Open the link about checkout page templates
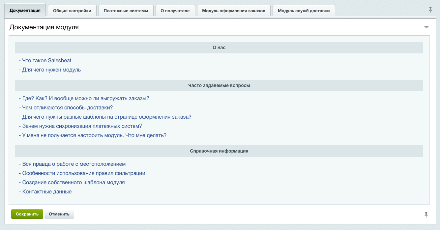This screenshot has height=230, width=440. pyautogui.click(x=106, y=116)
